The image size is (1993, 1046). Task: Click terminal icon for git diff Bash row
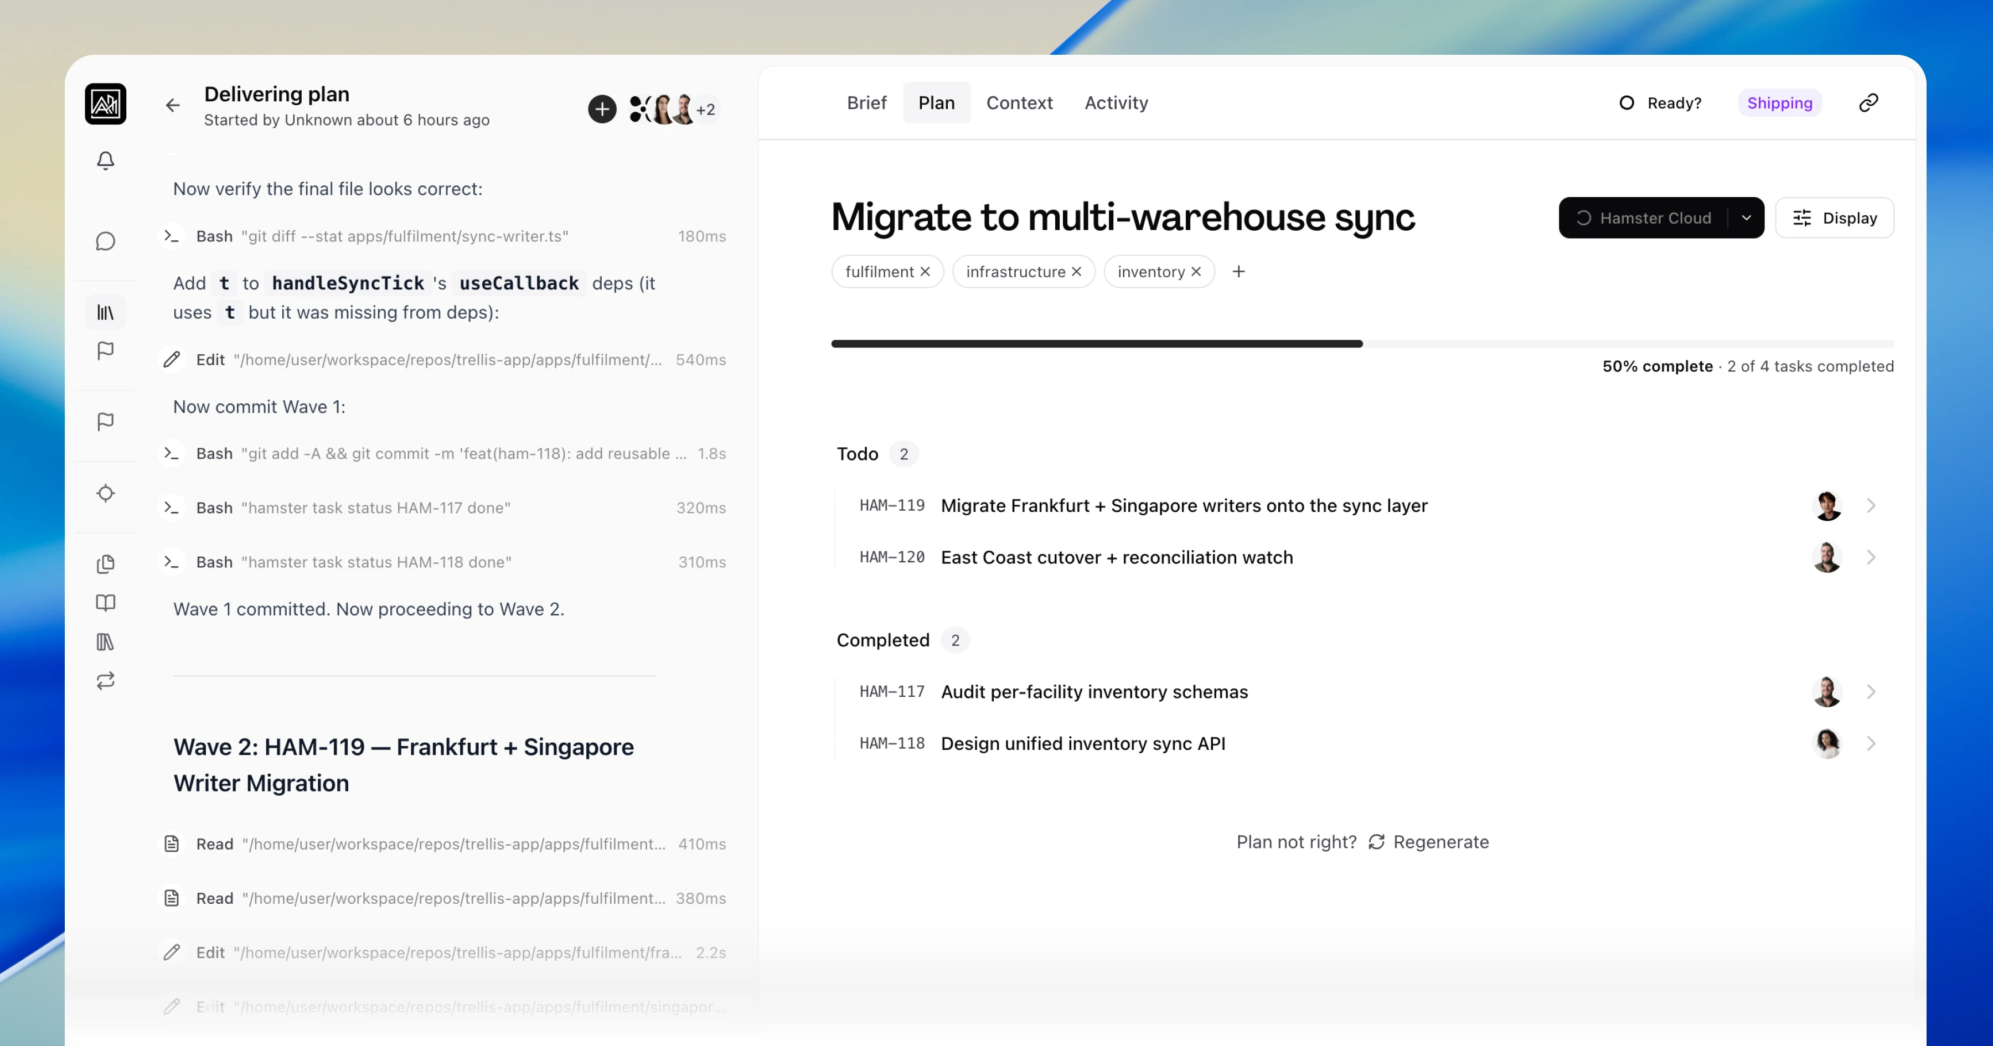click(x=172, y=236)
